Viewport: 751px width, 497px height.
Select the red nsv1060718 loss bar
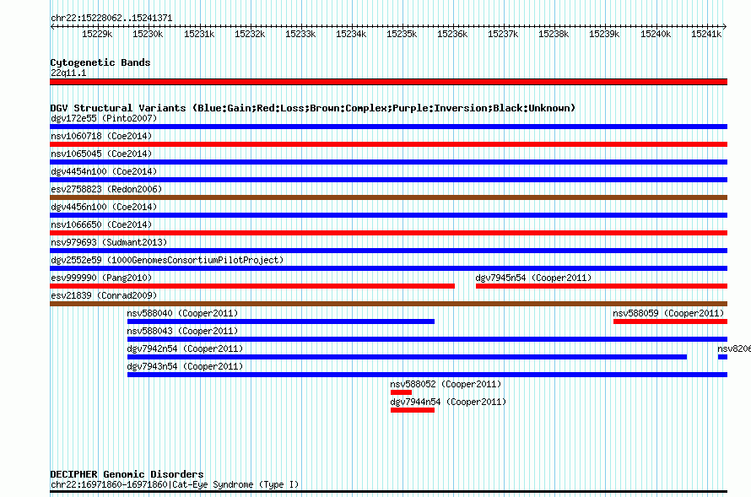pos(388,144)
